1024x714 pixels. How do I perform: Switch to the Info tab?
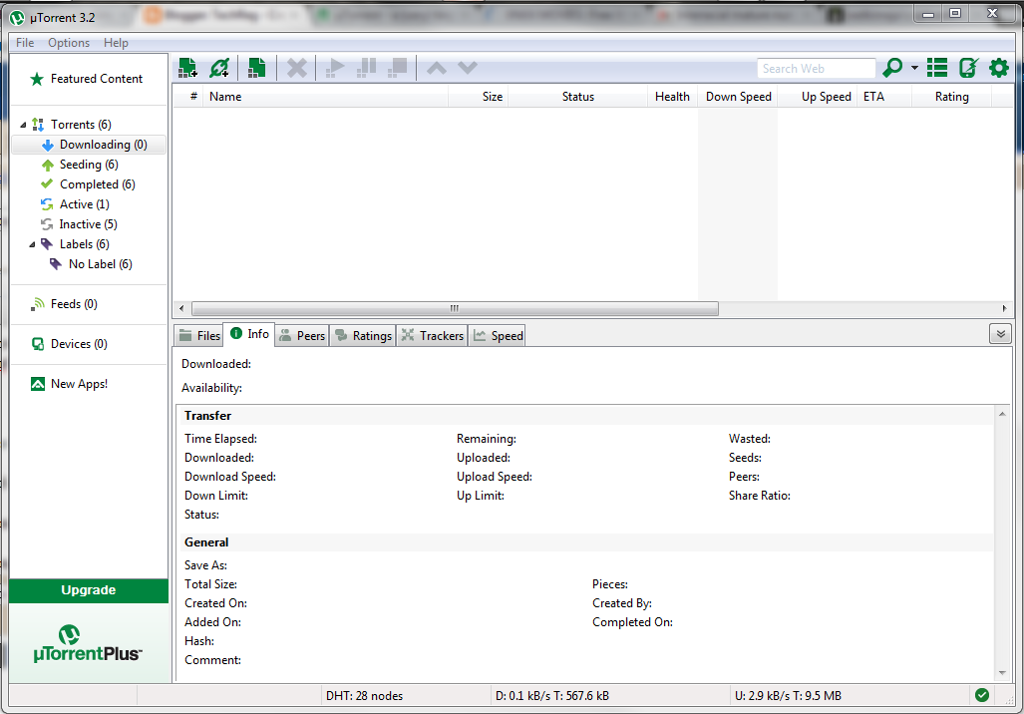click(249, 334)
